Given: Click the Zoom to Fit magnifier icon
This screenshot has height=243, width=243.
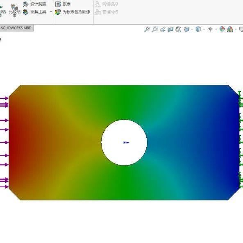Looking at the screenshot, I should 147,29.
